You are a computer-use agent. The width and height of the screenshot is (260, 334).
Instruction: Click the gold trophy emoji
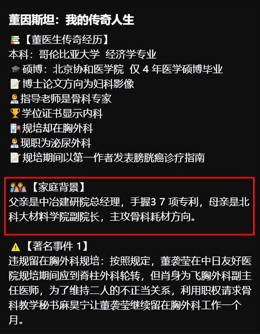tap(15, 113)
